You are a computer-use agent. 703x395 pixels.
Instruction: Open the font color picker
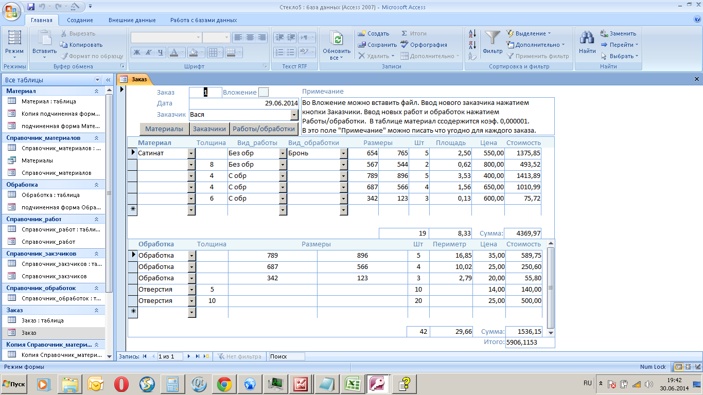pyautogui.click(x=177, y=52)
